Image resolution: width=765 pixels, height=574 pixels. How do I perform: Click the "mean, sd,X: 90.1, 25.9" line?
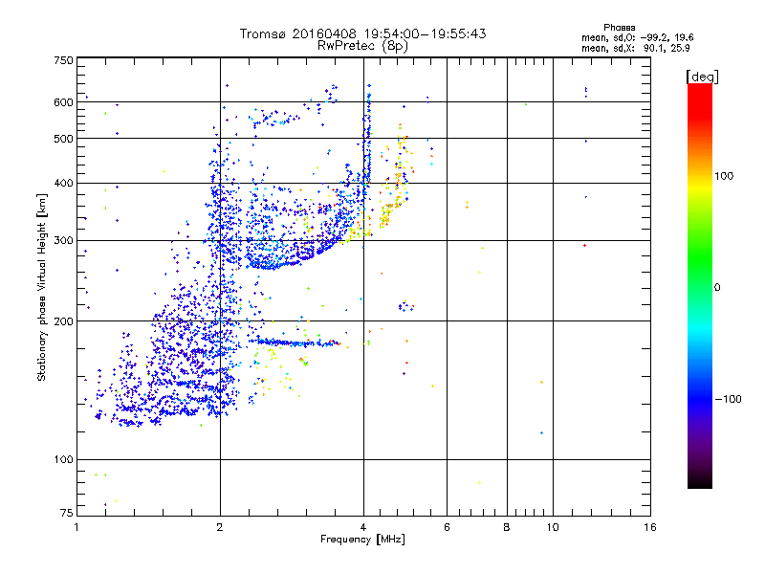[635, 48]
